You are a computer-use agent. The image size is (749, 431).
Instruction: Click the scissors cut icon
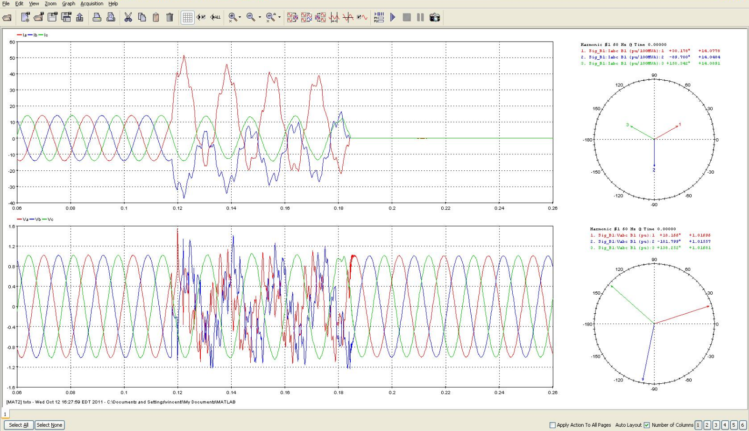[x=128, y=17]
